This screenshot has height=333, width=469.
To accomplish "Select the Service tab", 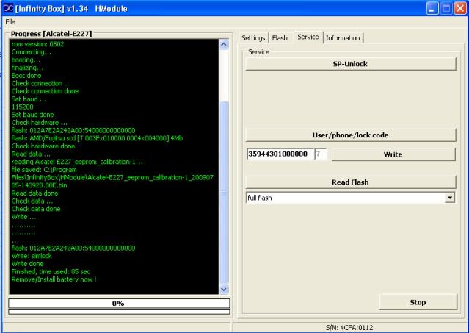I will 308,37.
